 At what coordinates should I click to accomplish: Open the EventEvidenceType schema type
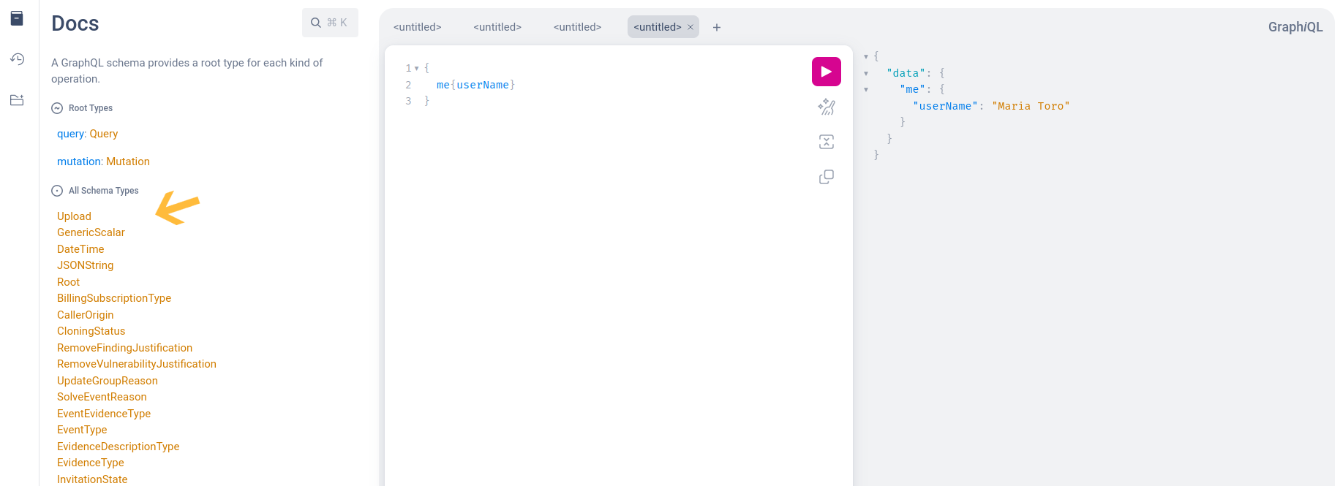click(x=104, y=414)
